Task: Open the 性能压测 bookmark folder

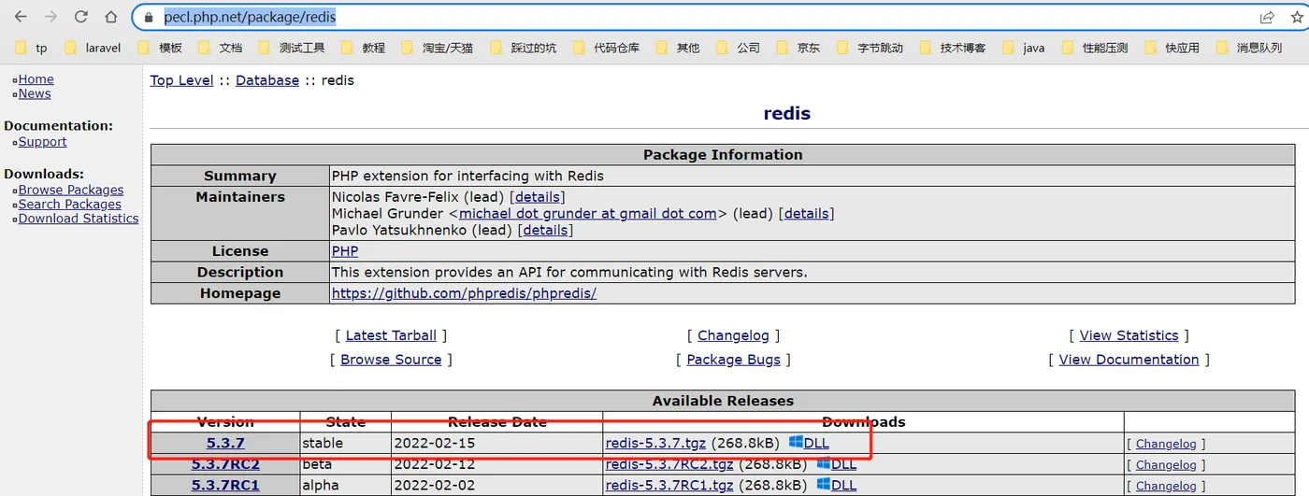Action: 1094,48
